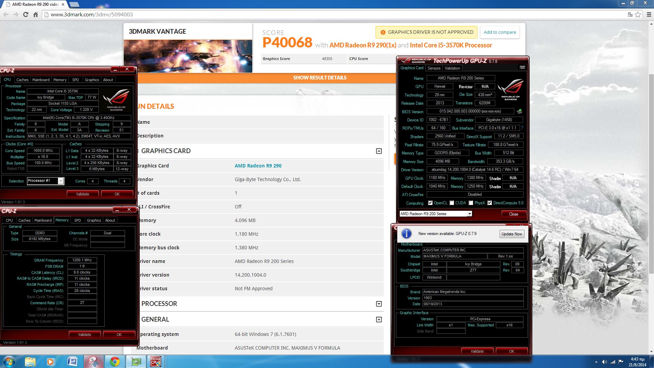Image resolution: width=654 pixels, height=368 pixels.
Task: Click Chrome forward navigation arrow
Action: click(16, 14)
